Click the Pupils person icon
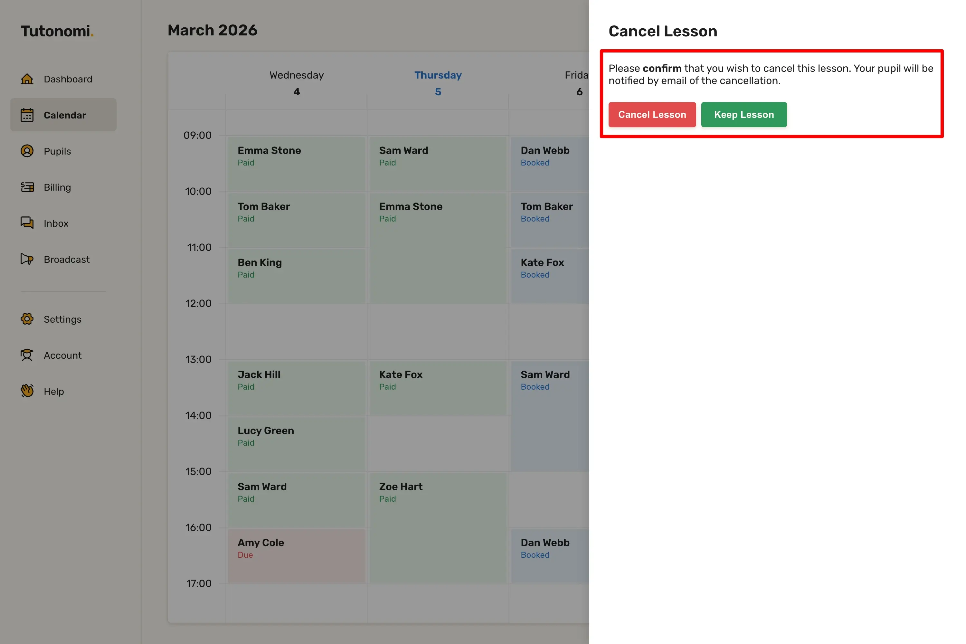The height and width of the screenshot is (644, 966). click(x=27, y=151)
